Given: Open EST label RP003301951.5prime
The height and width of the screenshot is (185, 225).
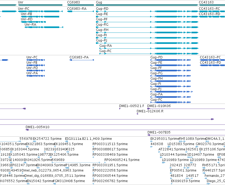Looking at the screenshot, I should 110,165.
